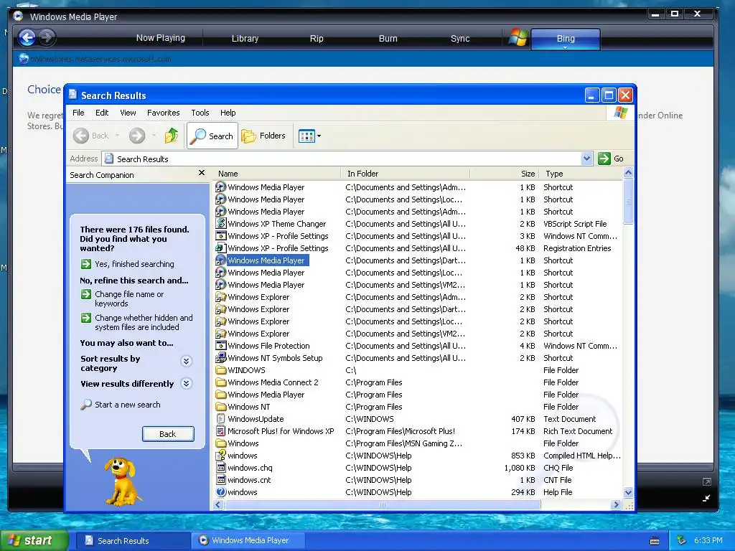The height and width of the screenshot is (551, 735).
Task: Open the Tools menu
Action: pyautogui.click(x=200, y=113)
